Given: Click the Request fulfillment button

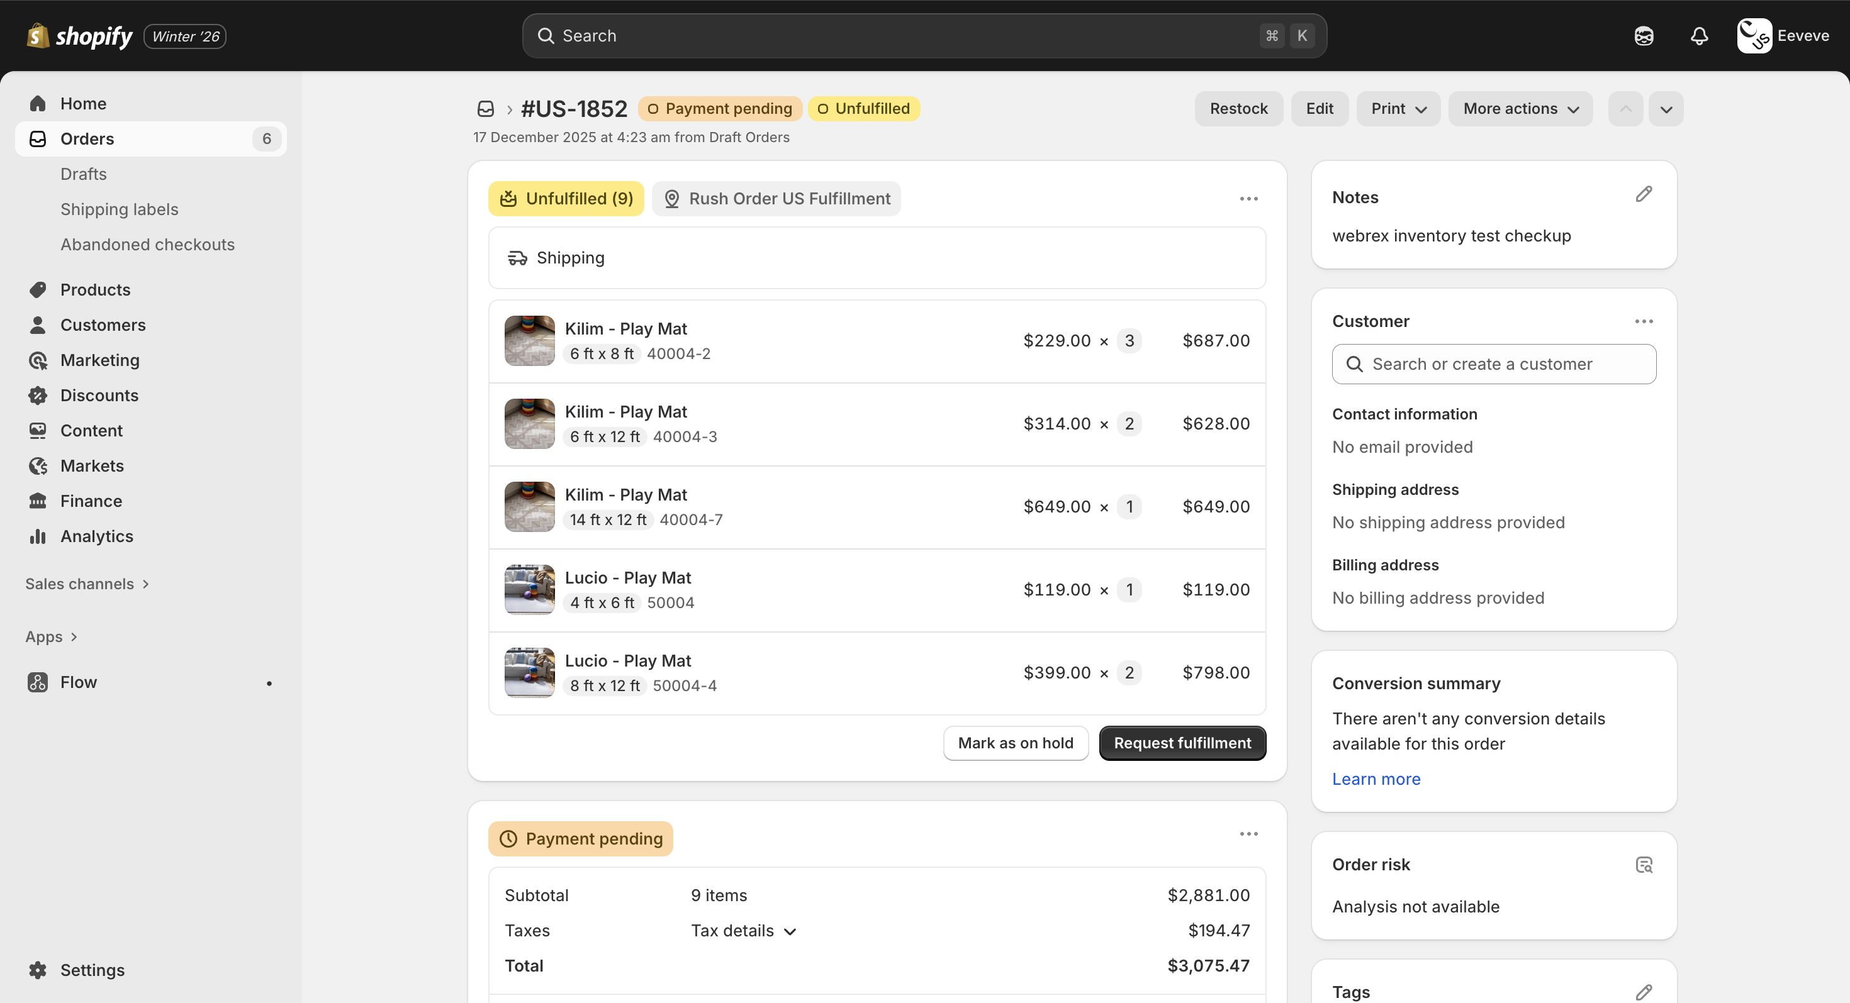Looking at the screenshot, I should click(1181, 743).
